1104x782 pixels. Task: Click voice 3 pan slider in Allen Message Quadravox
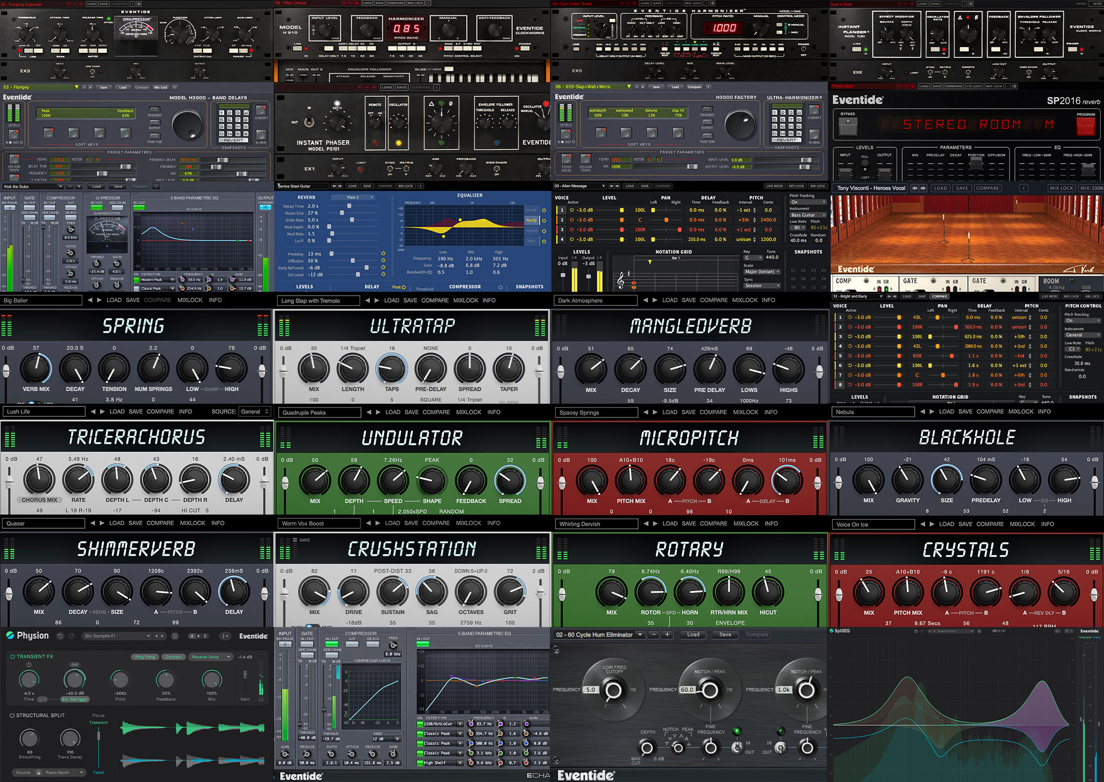pyautogui.click(x=666, y=229)
